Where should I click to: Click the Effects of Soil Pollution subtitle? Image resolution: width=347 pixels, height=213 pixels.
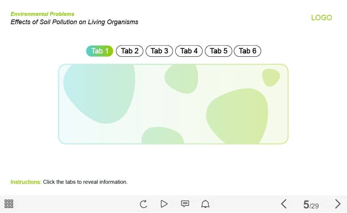coord(74,22)
